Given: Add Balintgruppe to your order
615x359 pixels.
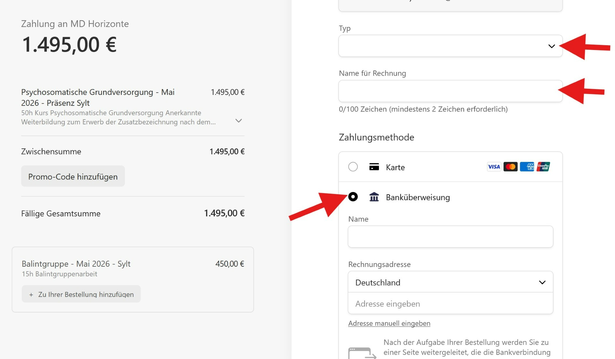Looking at the screenshot, I should pos(81,294).
